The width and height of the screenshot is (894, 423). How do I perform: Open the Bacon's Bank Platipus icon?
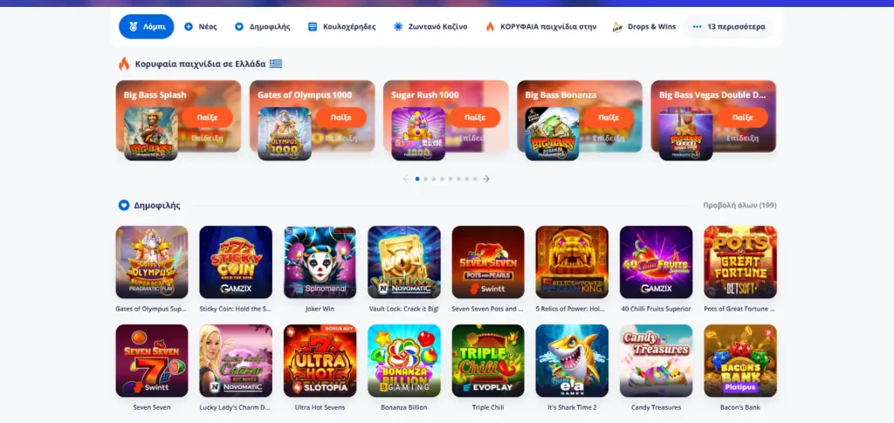click(x=740, y=360)
